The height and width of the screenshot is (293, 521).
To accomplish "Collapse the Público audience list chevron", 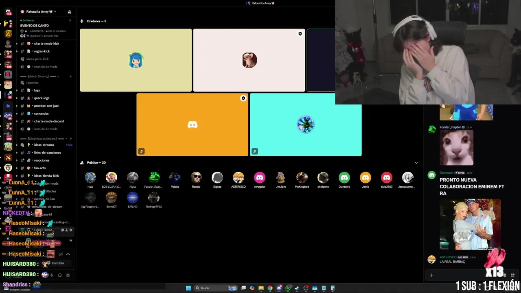I will 416,163.
